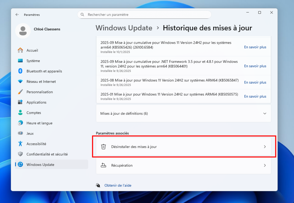Go to Applications in the sidebar
294x203 pixels.
point(36,102)
